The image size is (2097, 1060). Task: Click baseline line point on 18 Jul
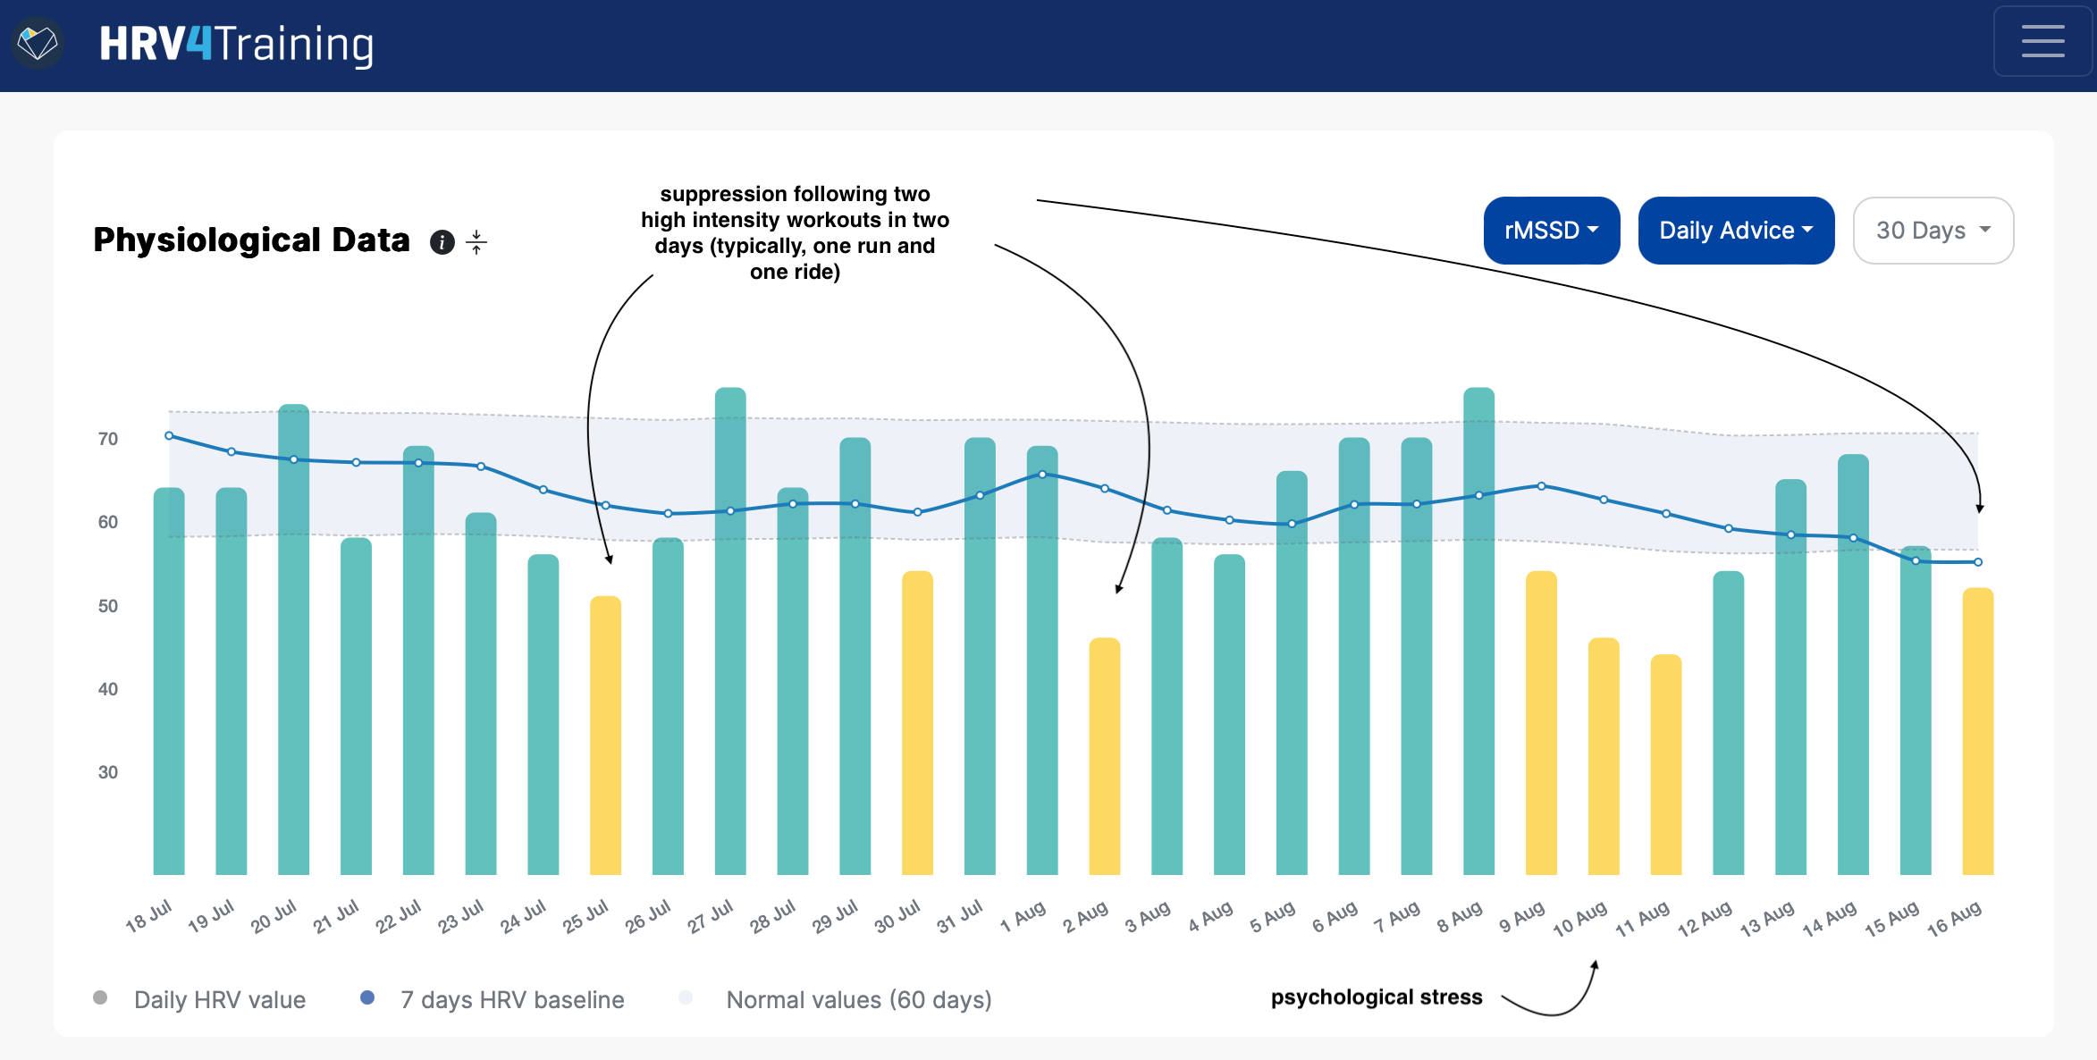pyautogui.click(x=169, y=436)
